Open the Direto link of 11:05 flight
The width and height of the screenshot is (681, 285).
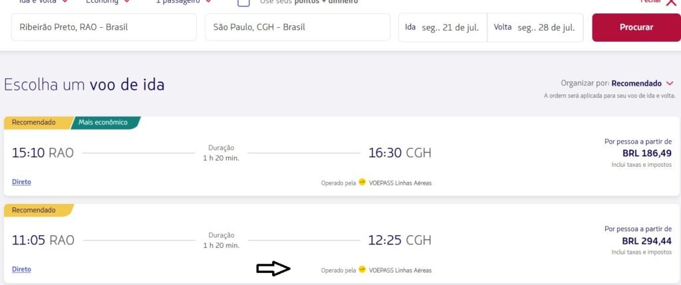21,269
